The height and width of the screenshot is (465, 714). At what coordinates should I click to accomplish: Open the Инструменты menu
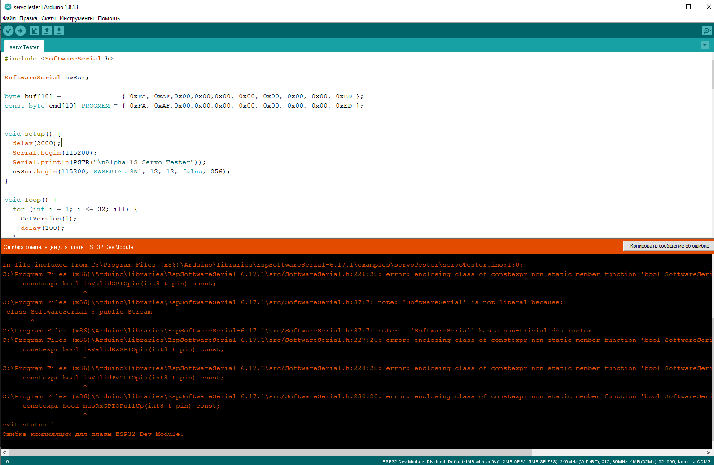pos(77,18)
